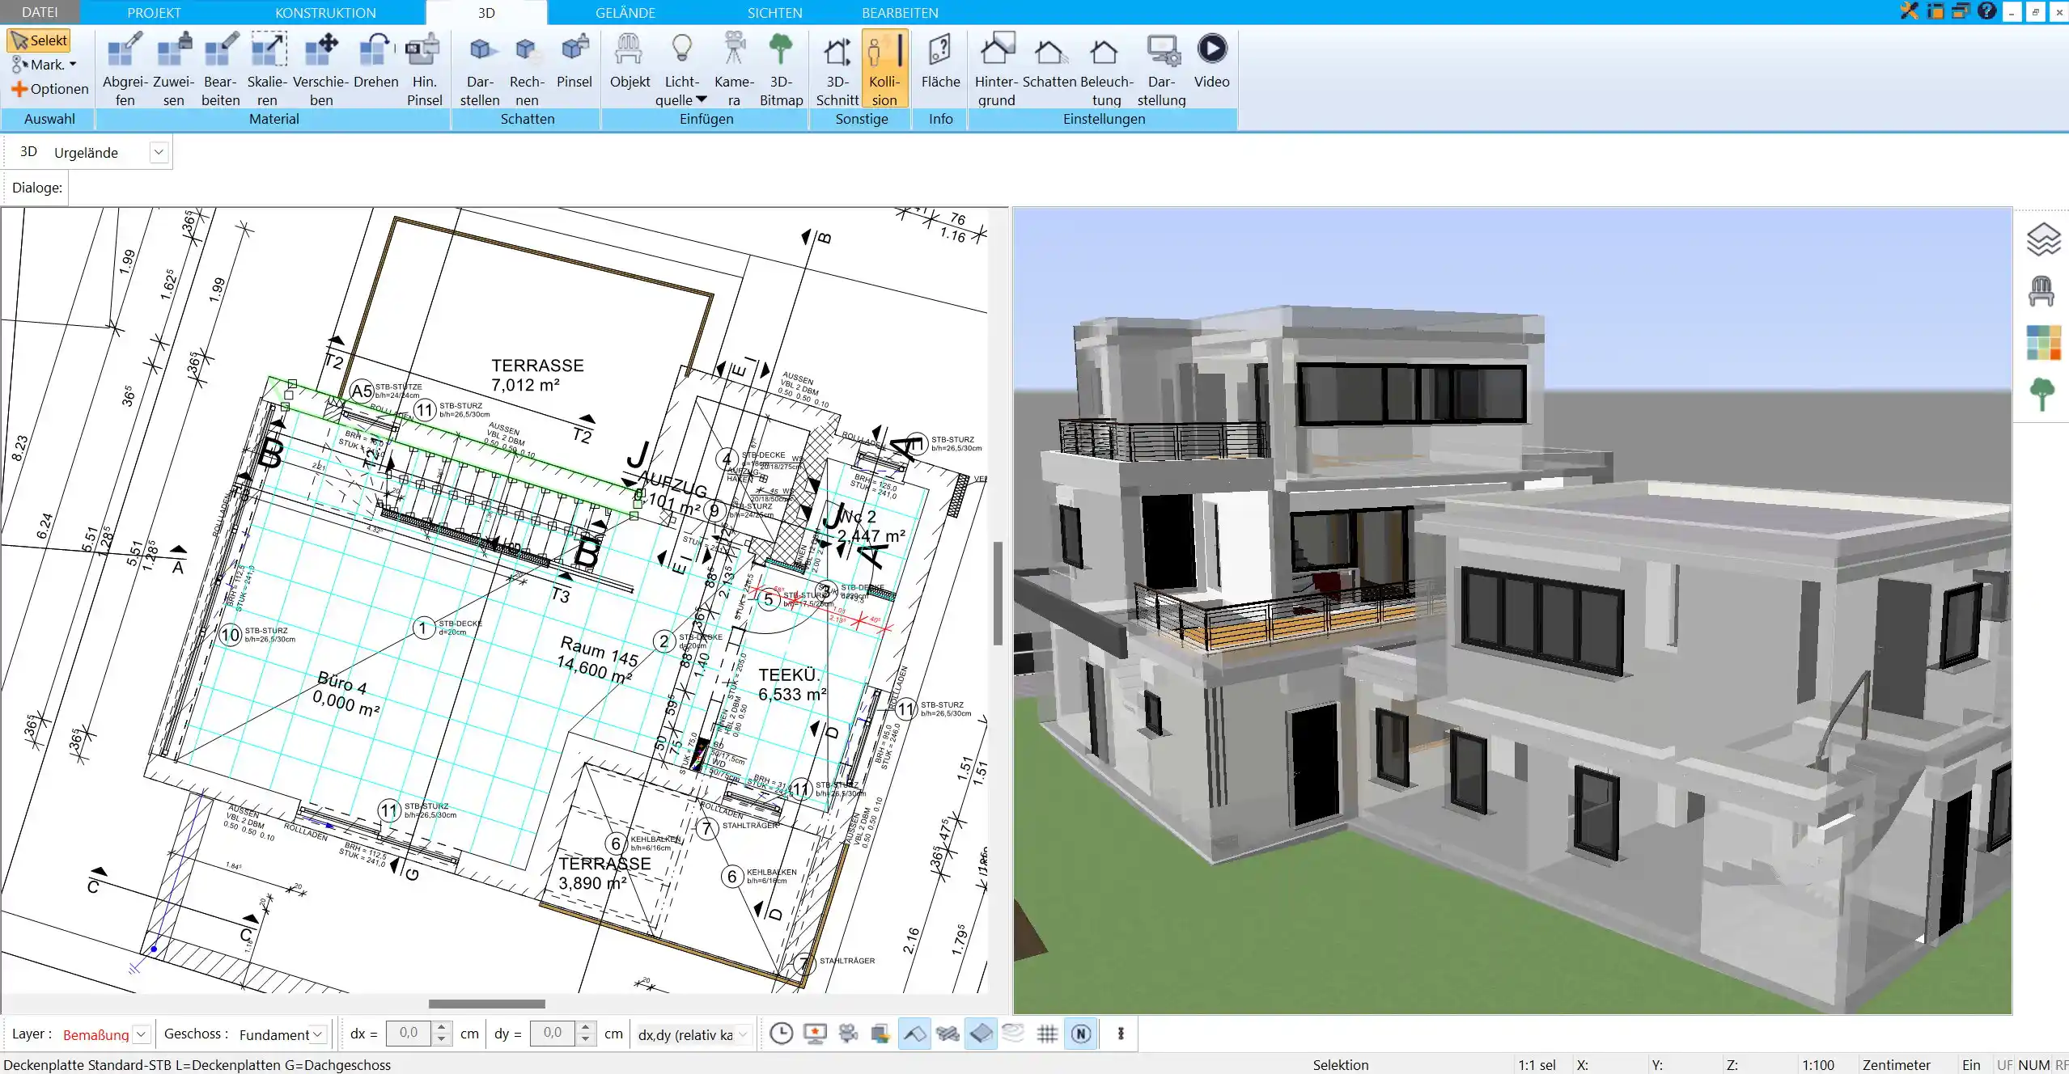This screenshot has width=2069, height=1074.
Task: Pick the Verschieben material tool
Action: 320,70
